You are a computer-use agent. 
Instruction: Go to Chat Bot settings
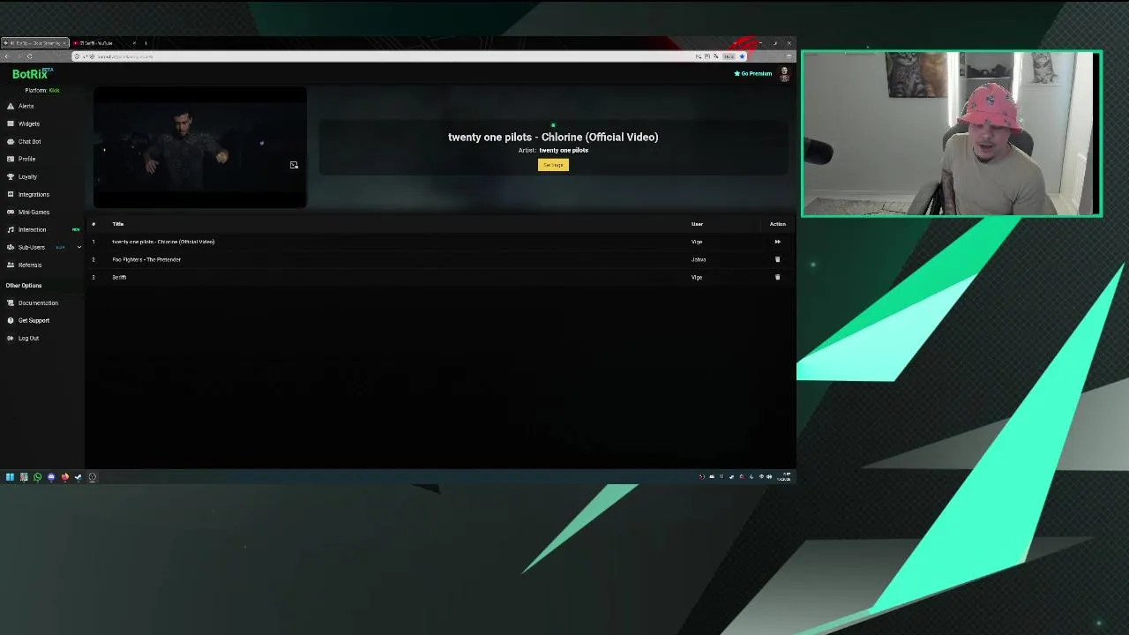point(29,141)
